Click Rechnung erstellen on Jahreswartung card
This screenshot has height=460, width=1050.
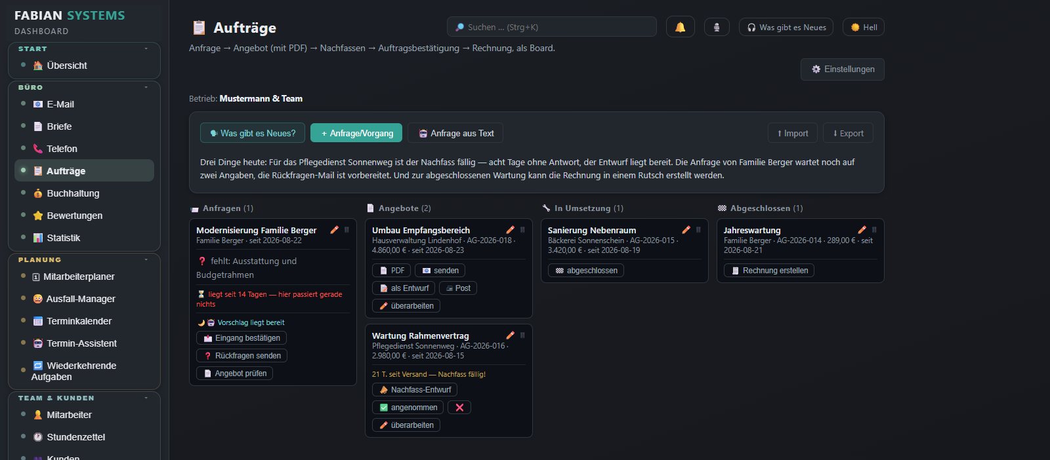click(x=768, y=271)
